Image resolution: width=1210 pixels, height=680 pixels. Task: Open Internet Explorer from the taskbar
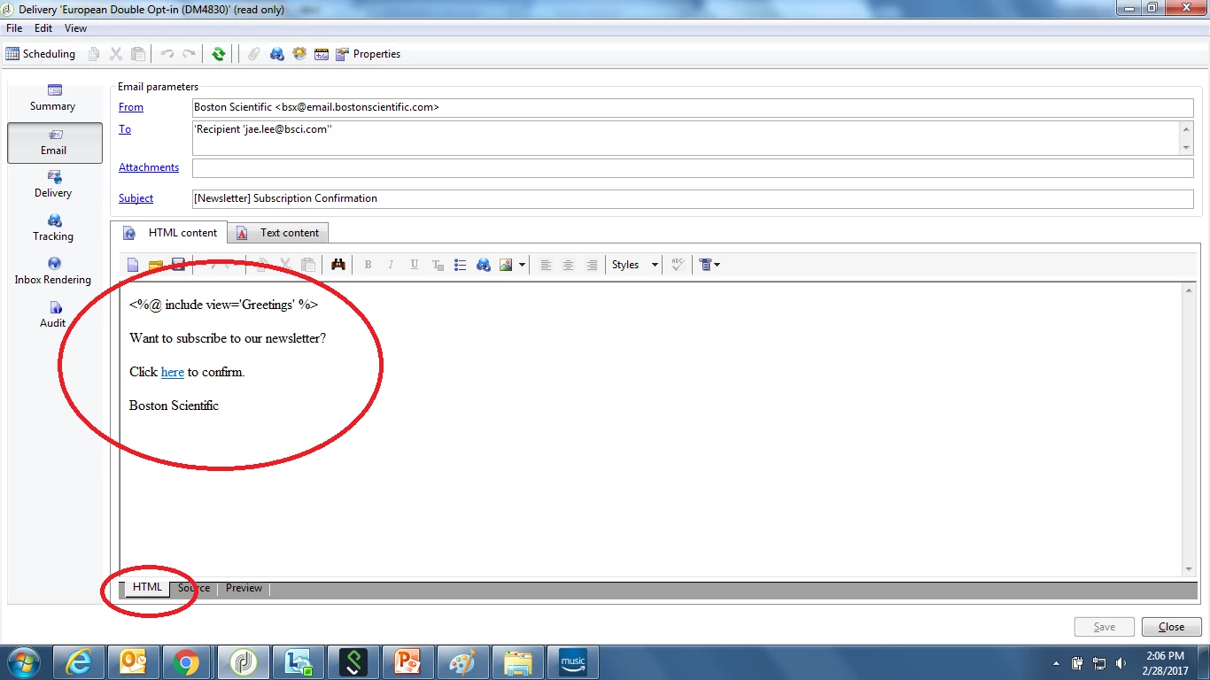(79, 662)
